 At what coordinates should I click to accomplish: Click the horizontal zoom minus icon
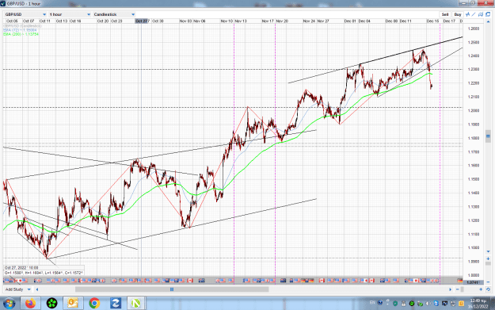tap(458, 289)
